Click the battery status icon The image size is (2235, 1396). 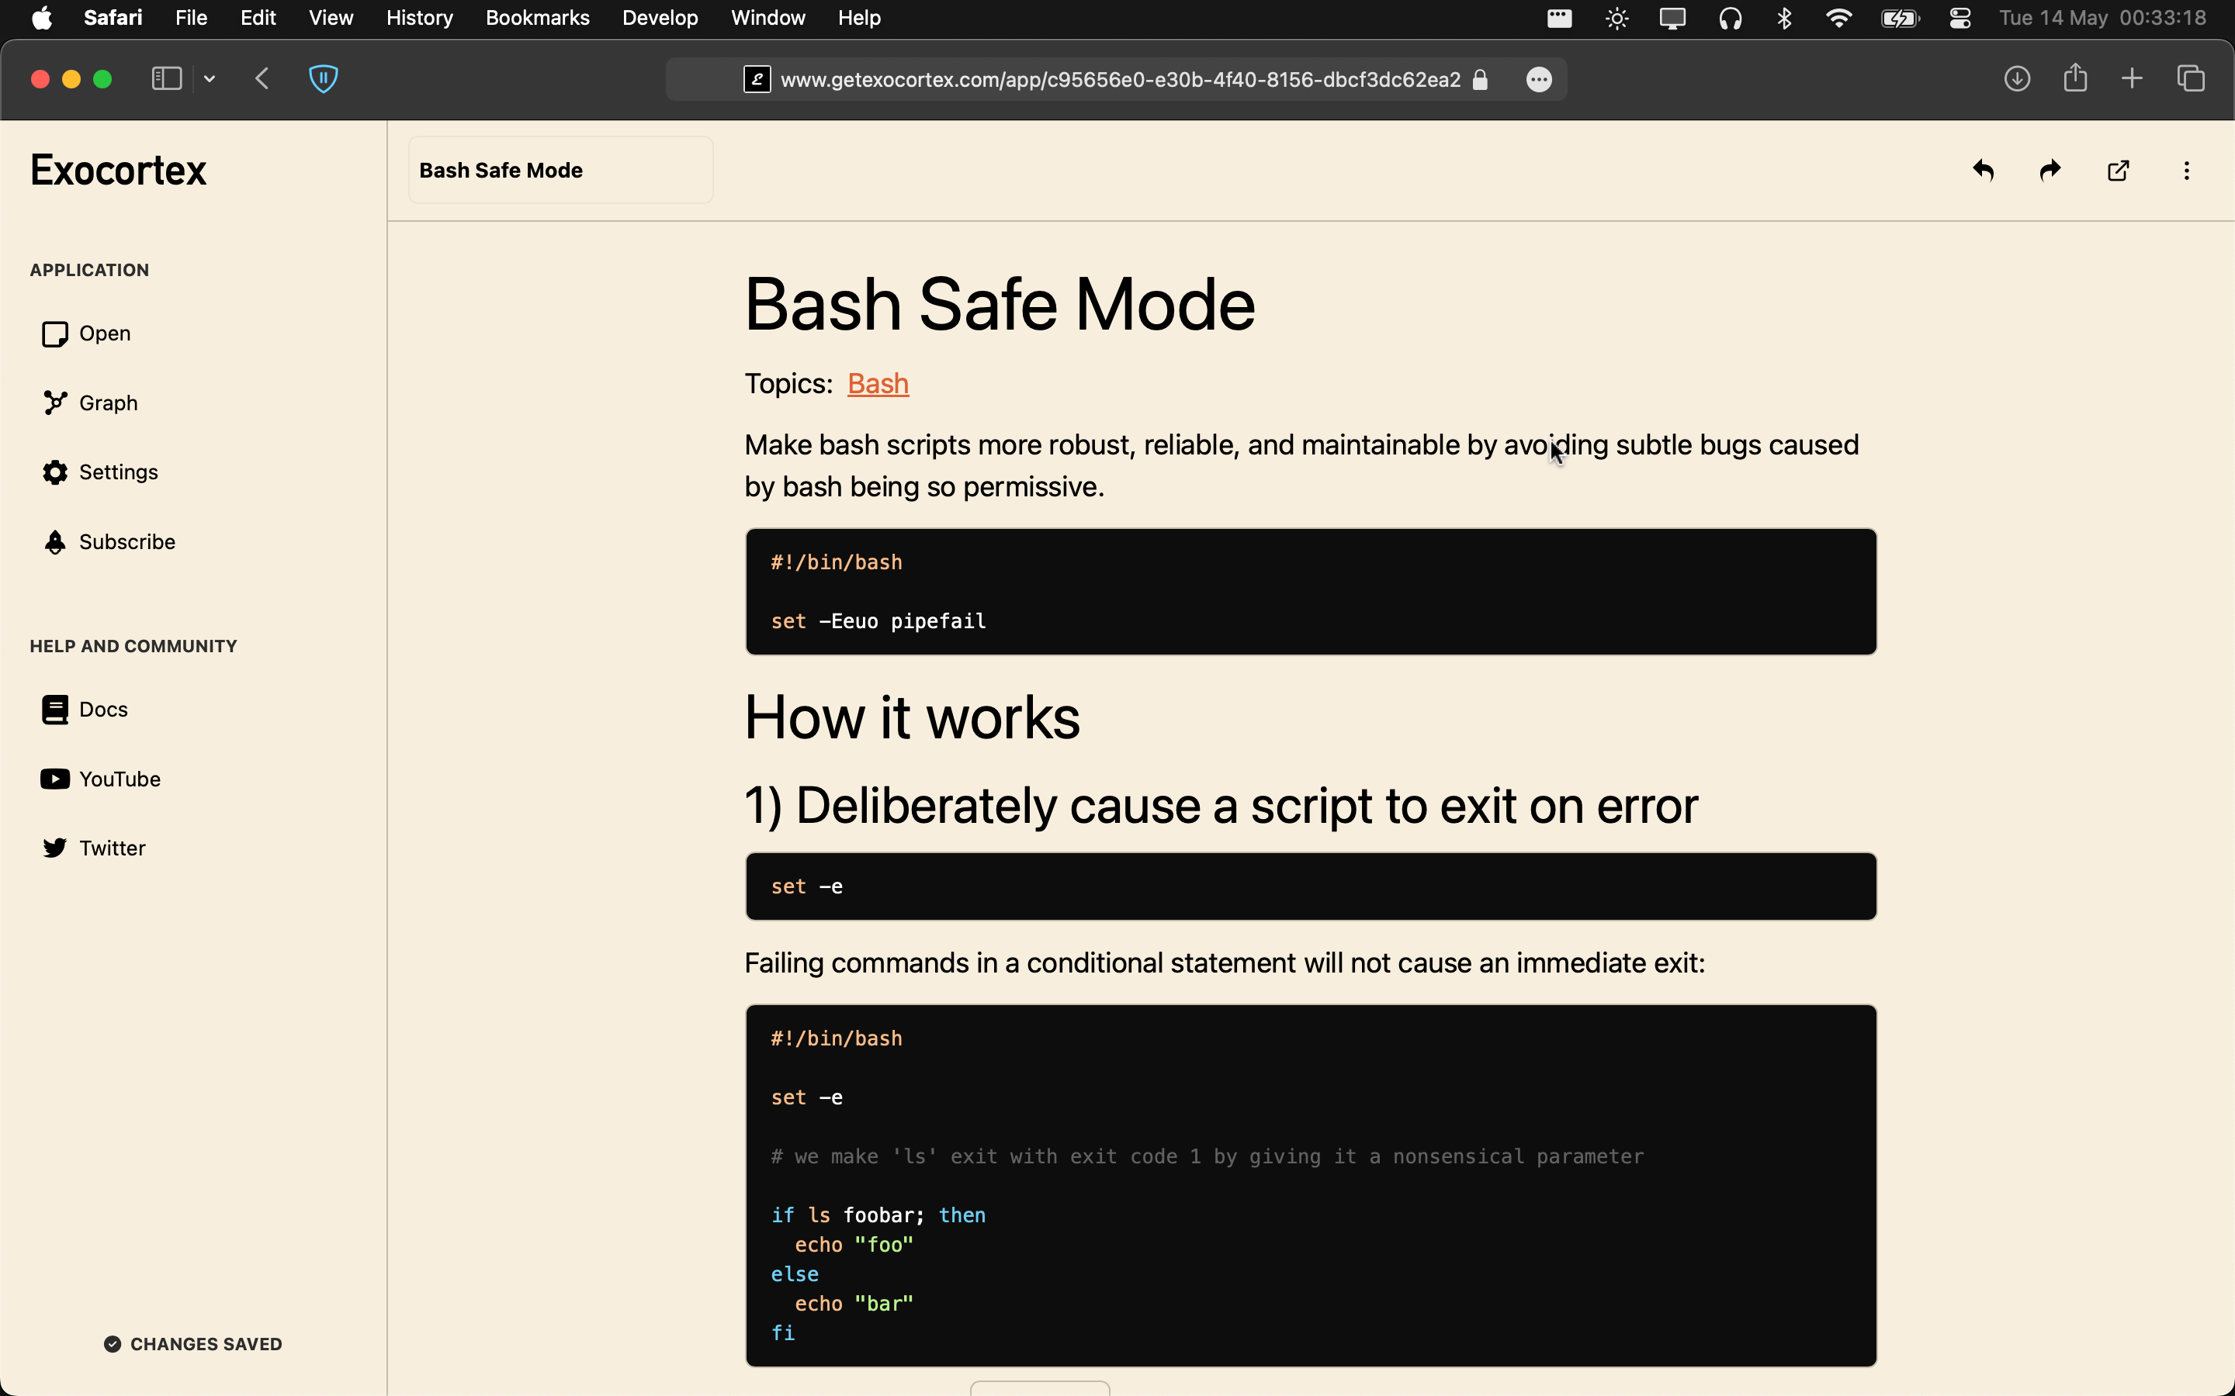coord(1901,18)
